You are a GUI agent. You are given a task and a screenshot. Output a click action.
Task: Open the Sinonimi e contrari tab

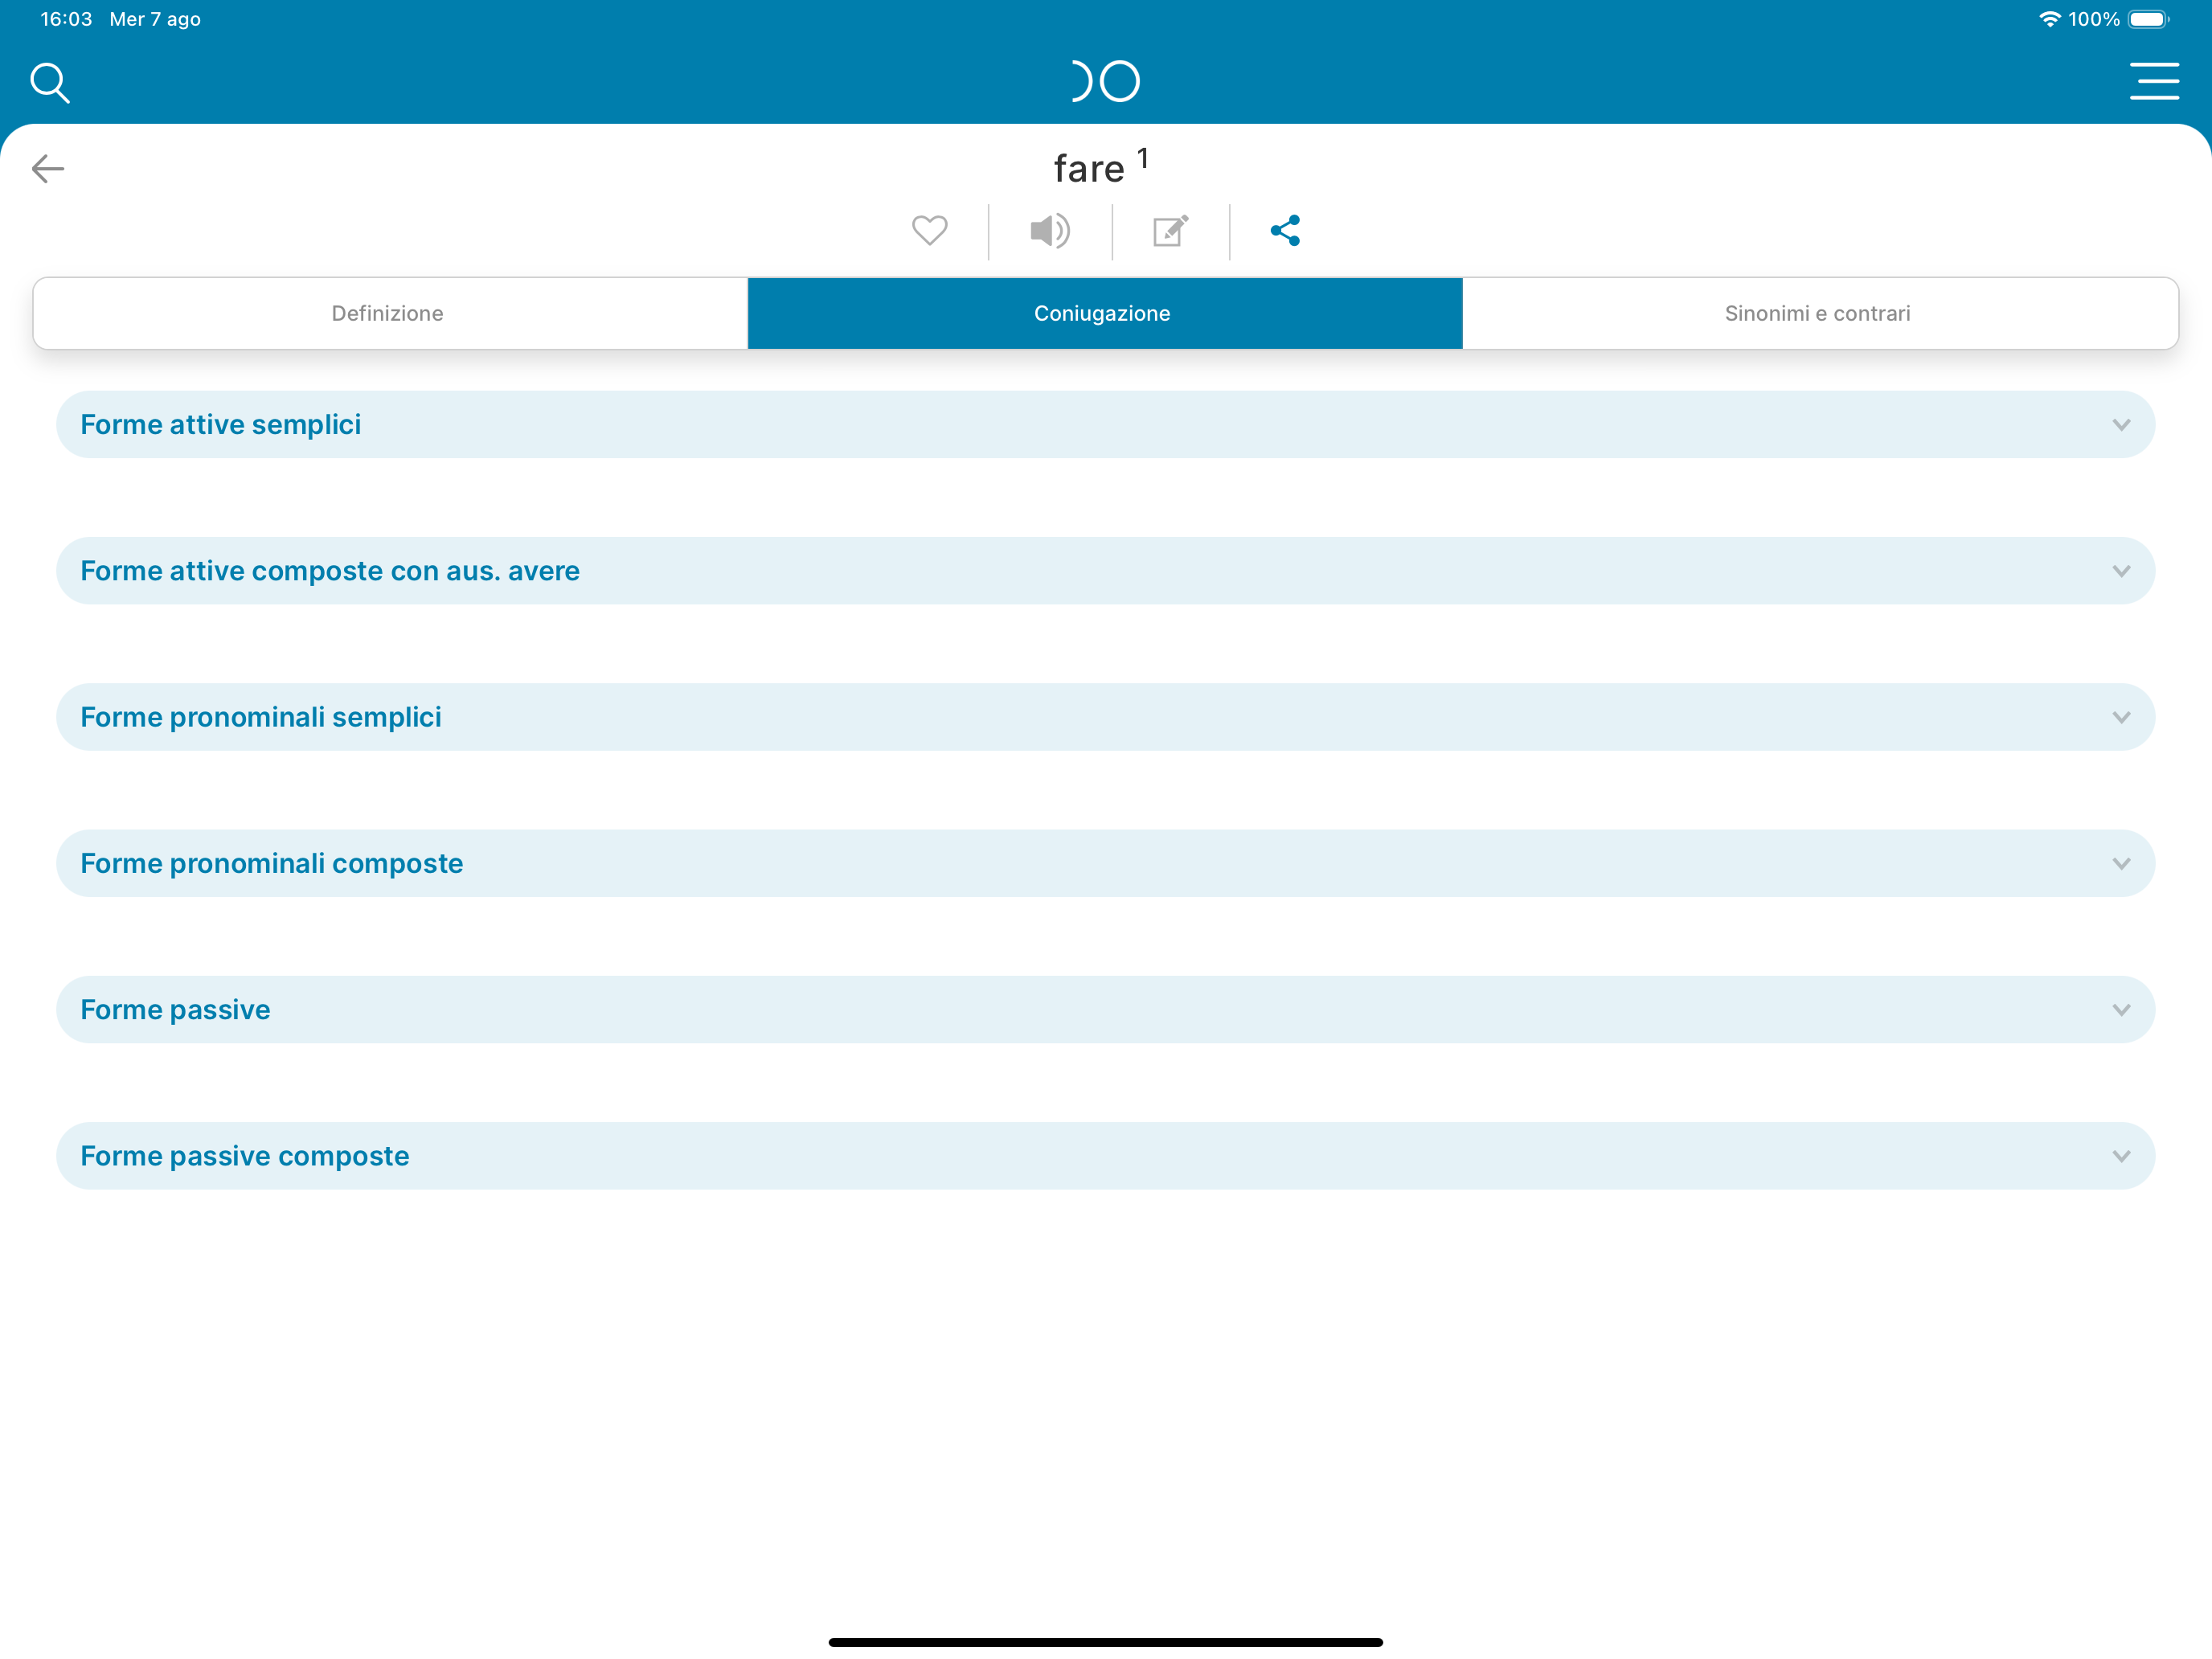point(1820,313)
